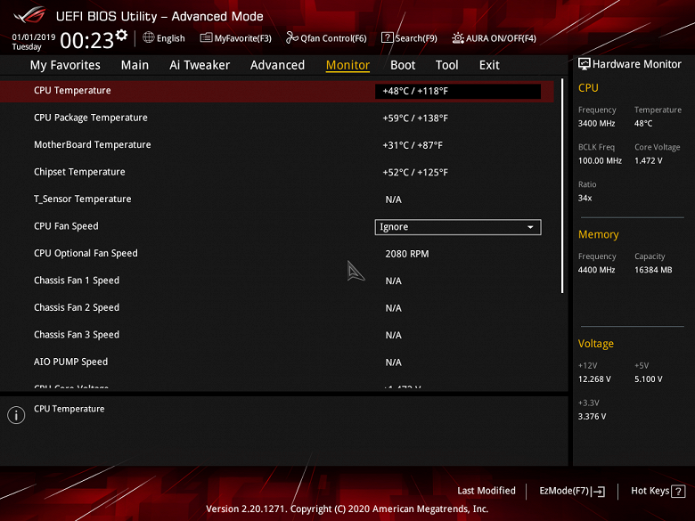The width and height of the screenshot is (695, 521).
Task: Click 16384 MB capacity value
Action: click(x=653, y=270)
